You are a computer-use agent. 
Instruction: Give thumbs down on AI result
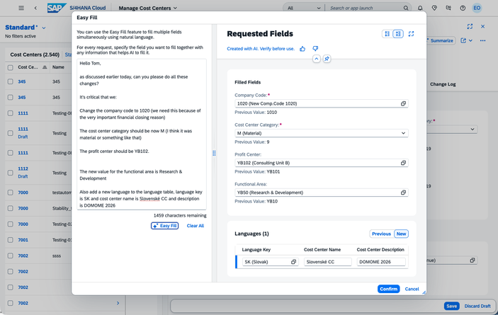coord(315,49)
